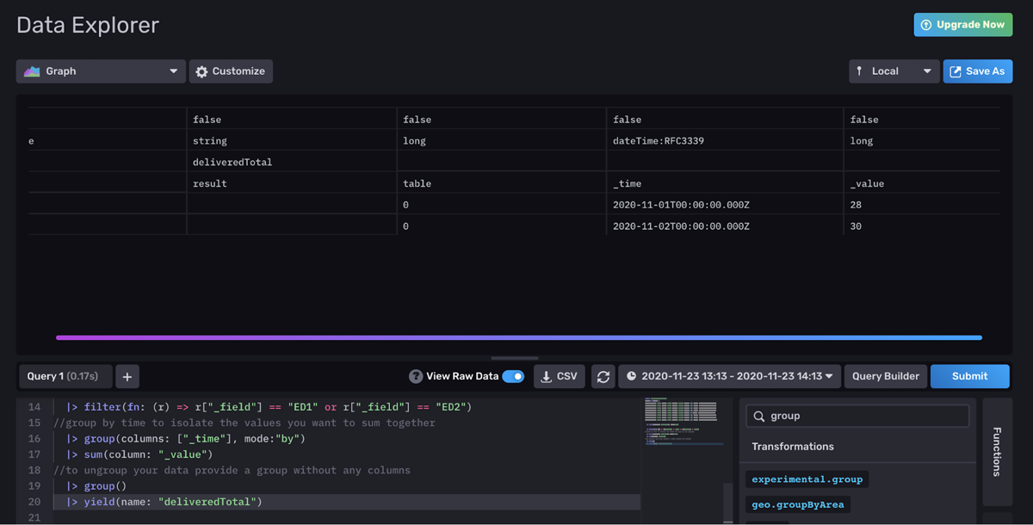Toggle the View Raw Data switch
The height and width of the screenshot is (525, 1033).
(x=513, y=376)
